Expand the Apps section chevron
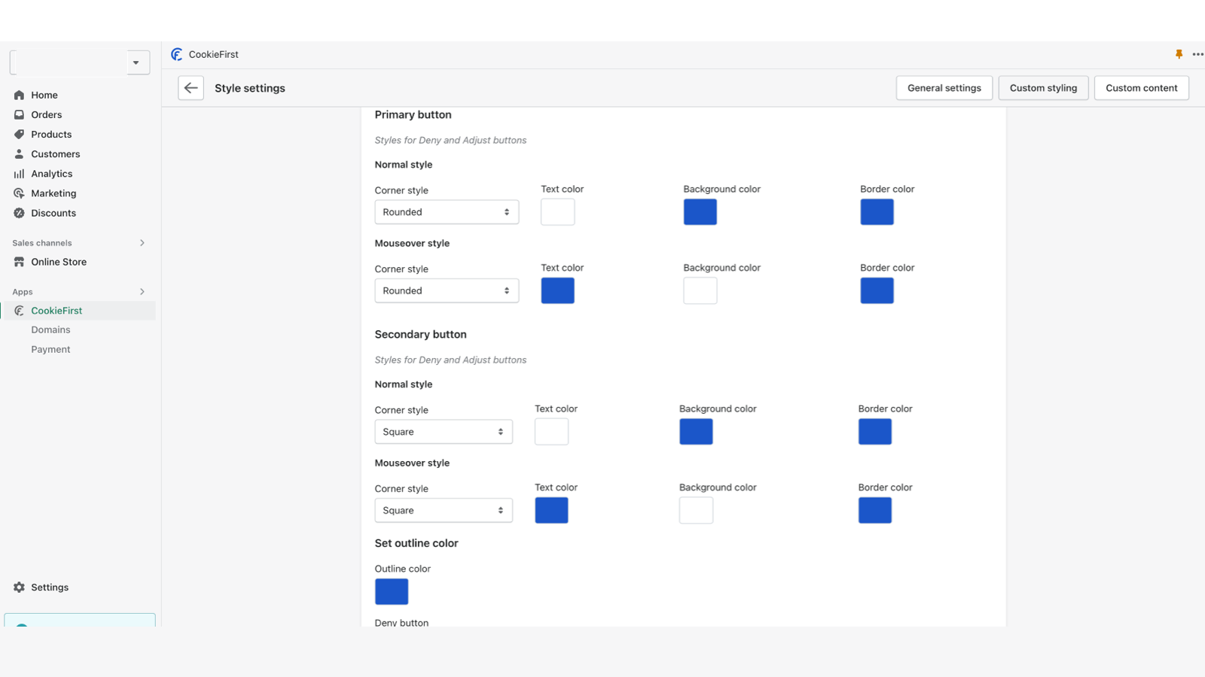 142,292
